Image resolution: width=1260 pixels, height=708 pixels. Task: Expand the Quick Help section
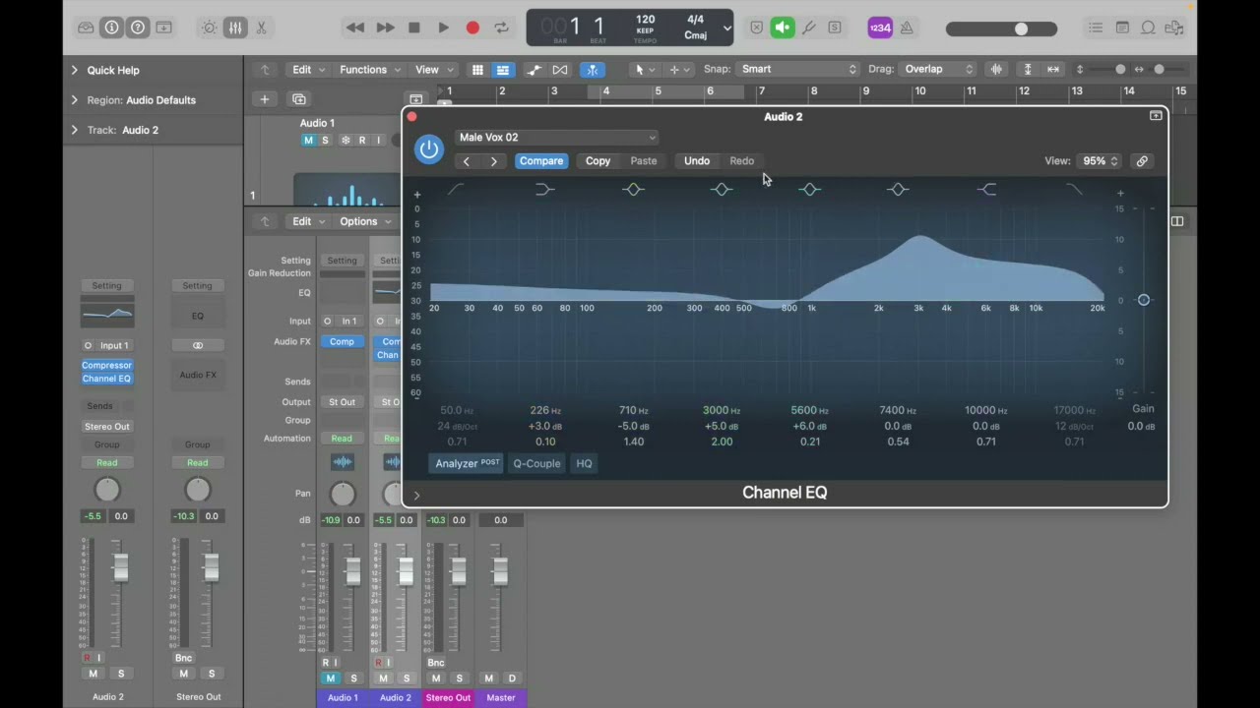coord(74,70)
